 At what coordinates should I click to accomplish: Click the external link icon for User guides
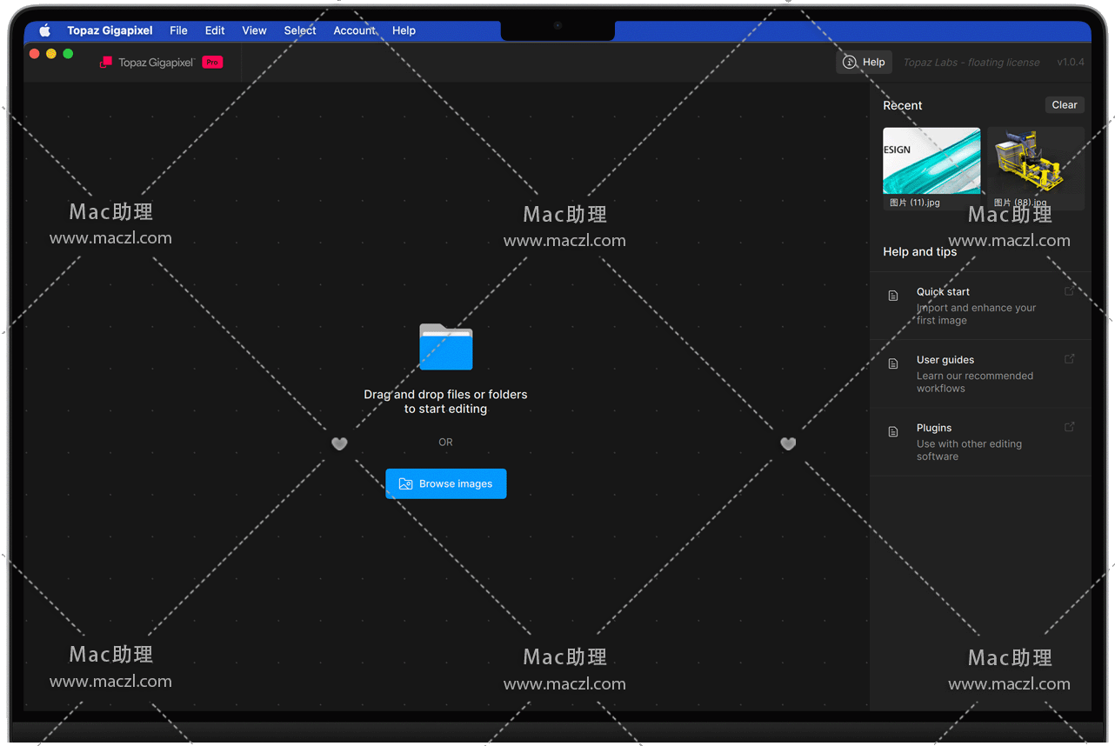[x=1070, y=359]
